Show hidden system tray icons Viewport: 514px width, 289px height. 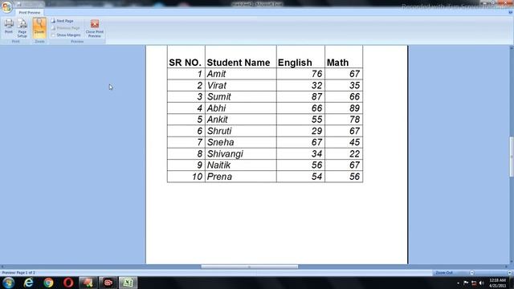tap(459, 283)
